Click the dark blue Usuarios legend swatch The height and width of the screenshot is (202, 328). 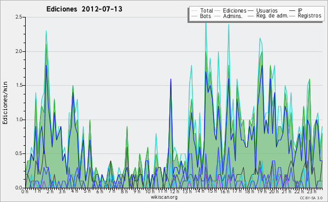tap(250, 11)
